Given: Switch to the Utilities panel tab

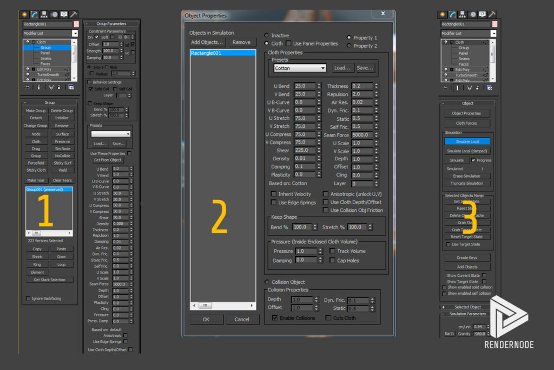Looking at the screenshot, I should click(74, 15).
